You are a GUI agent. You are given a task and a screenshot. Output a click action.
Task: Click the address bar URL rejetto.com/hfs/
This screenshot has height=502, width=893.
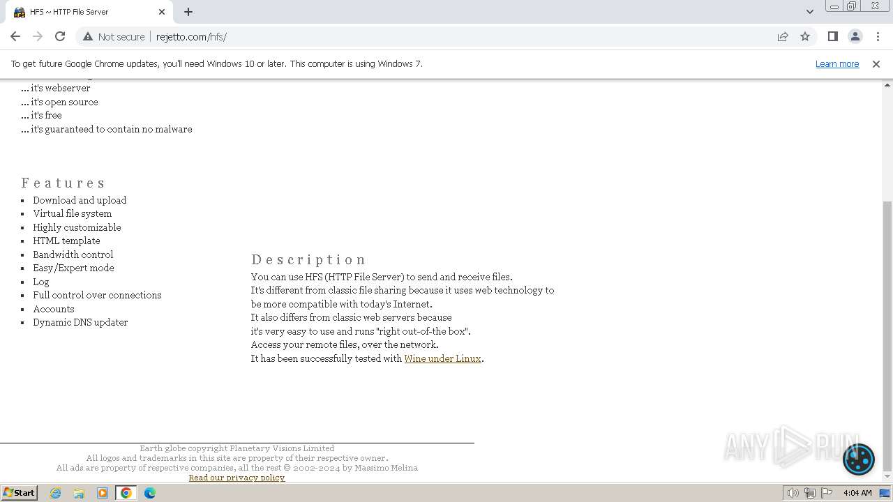pos(191,36)
